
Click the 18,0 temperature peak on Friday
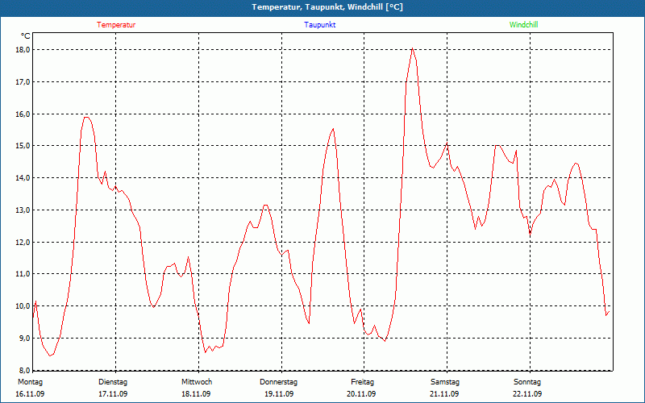pos(412,48)
